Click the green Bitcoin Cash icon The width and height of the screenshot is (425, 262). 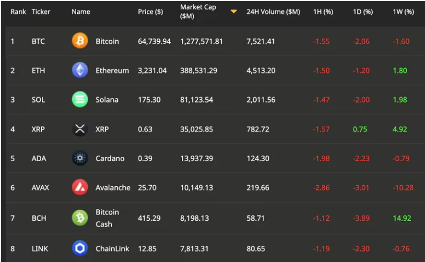pos(80,218)
